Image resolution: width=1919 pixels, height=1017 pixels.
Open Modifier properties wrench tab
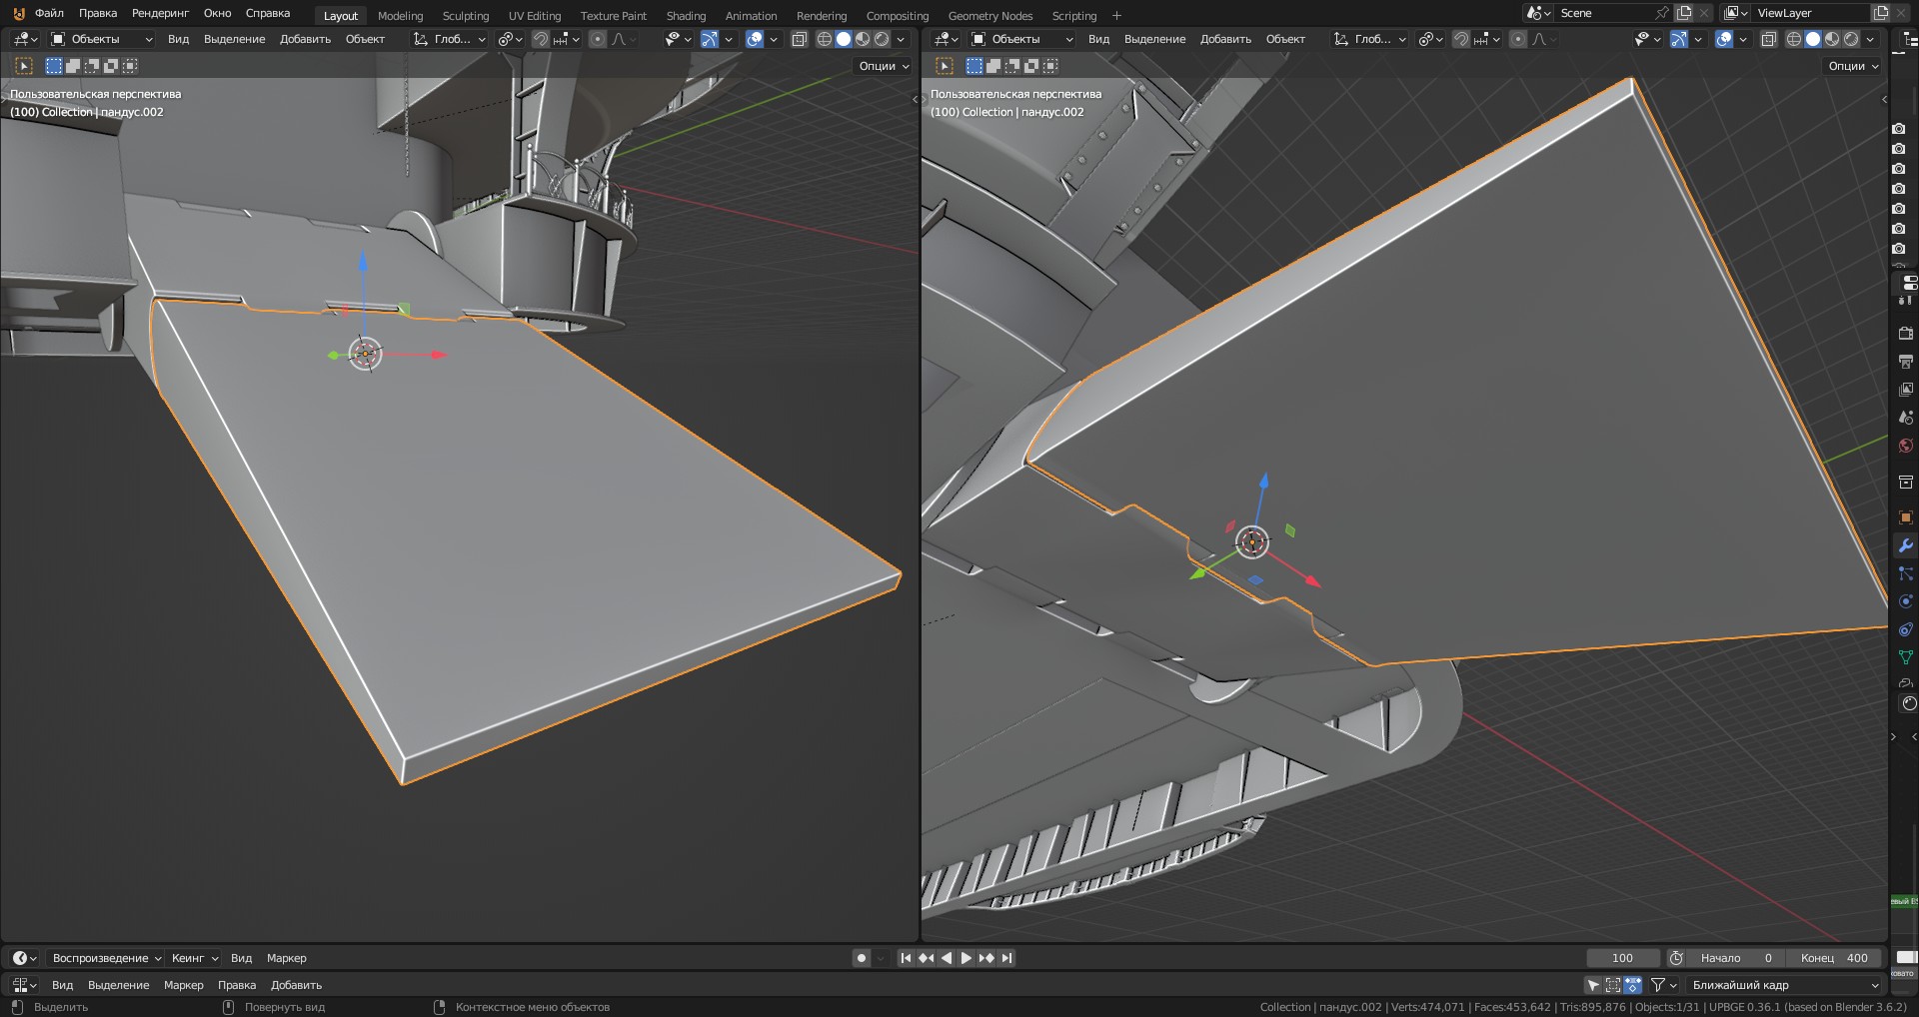(x=1905, y=545)
